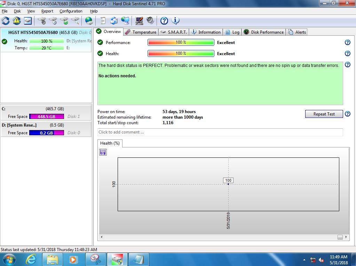Click the send report by mail icon
356x266 pixels.
coord(114,21)
